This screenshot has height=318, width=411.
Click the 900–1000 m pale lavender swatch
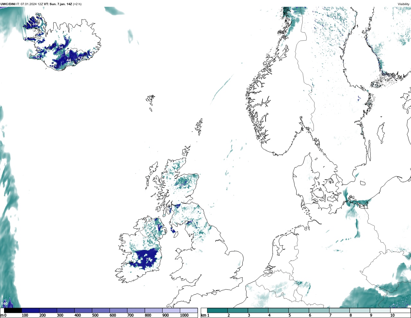point(171,311)
